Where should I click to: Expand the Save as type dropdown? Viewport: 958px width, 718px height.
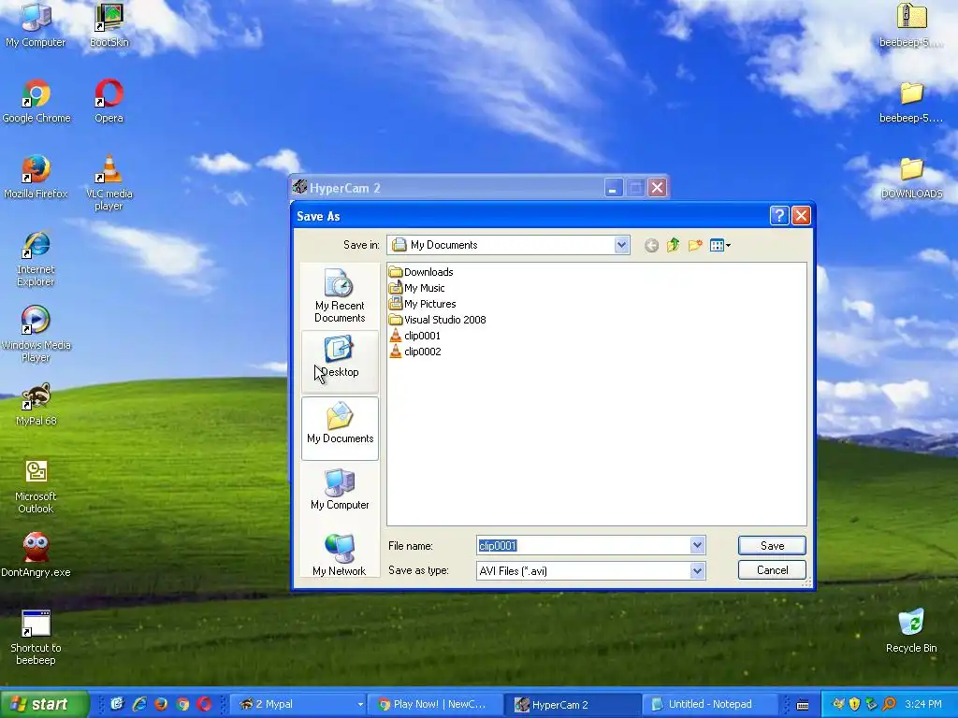click(x=697, y=571)
